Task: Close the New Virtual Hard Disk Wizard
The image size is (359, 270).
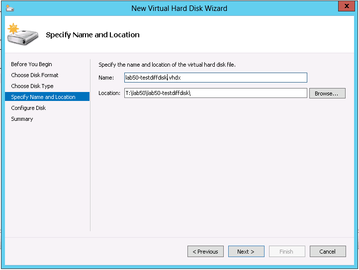Action: click(x=345, y=6)
